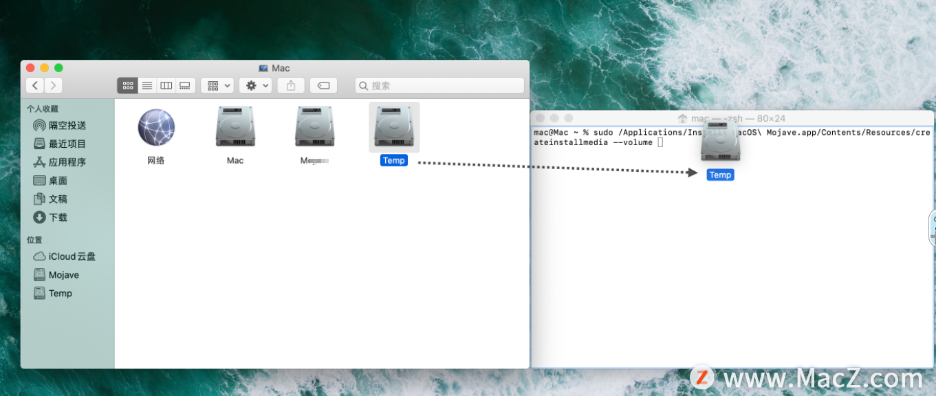
Task: Open the group-by arrangement dropdown
Action: pos(217,85)
